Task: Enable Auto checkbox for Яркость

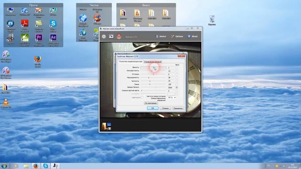Action: (x=177, y=68)
